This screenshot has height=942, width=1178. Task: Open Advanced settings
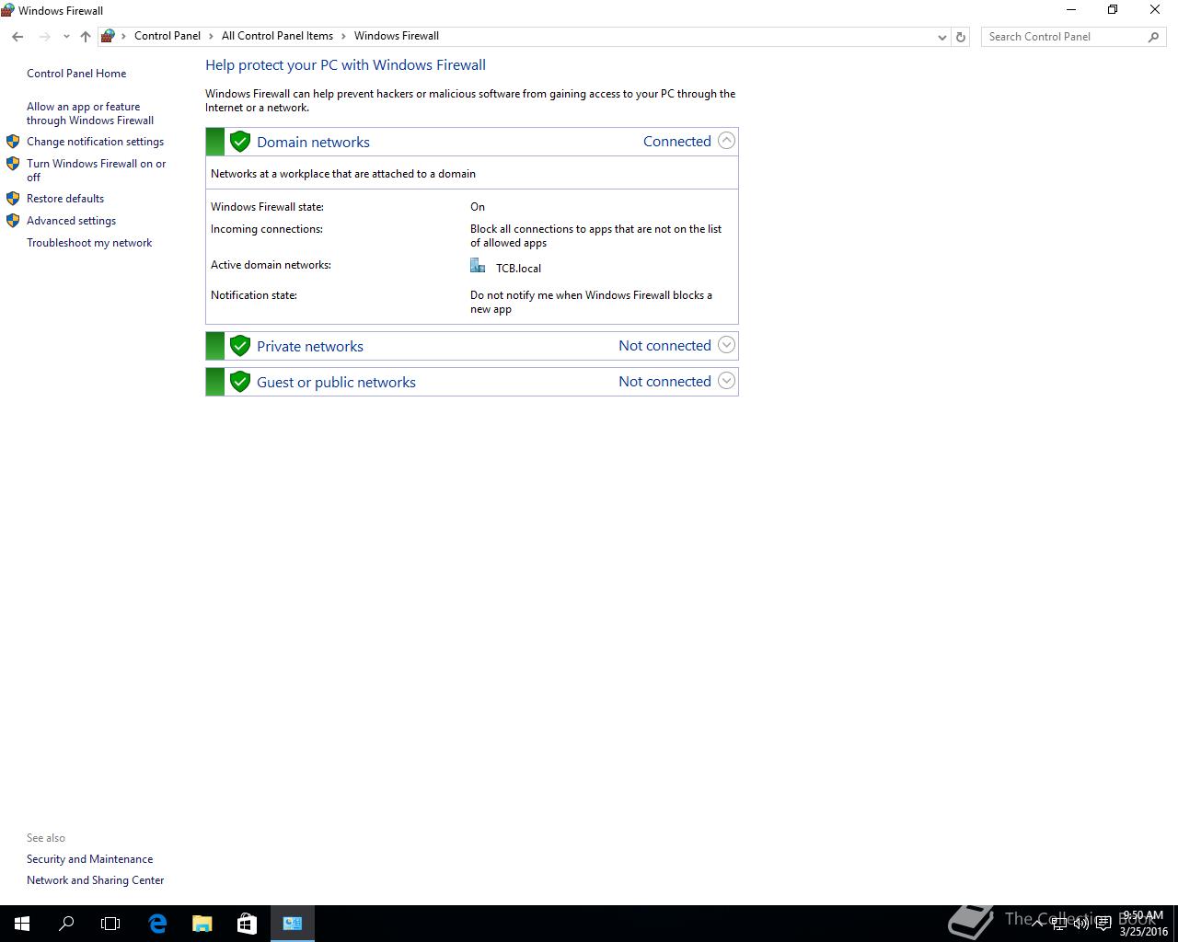[71, 221]
